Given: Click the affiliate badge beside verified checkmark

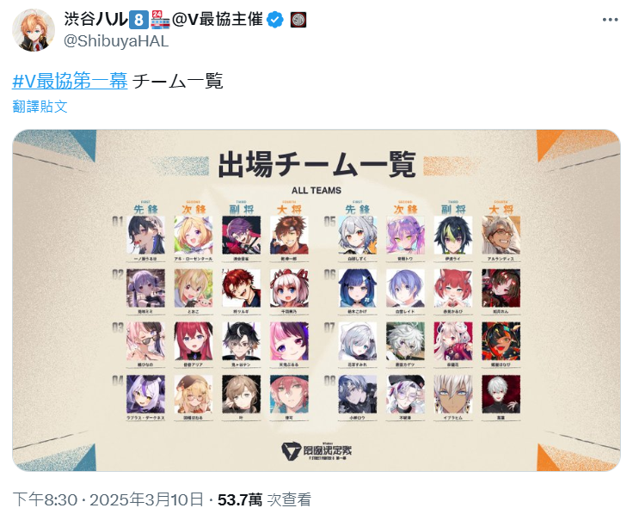Looking at the screenshot, I should pos(298,20).
